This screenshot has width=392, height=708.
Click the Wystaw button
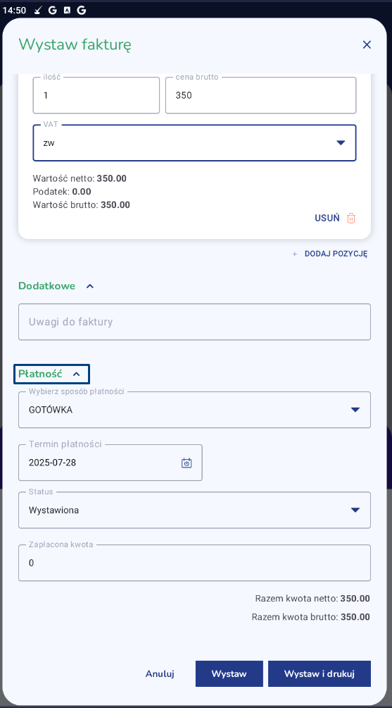coord(229,673)
